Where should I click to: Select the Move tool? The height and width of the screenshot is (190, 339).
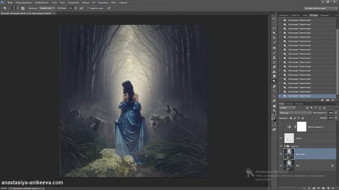click(x=274, y=19)
